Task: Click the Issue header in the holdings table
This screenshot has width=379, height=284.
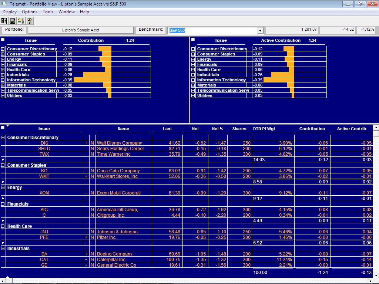Action: pos(44,129)
